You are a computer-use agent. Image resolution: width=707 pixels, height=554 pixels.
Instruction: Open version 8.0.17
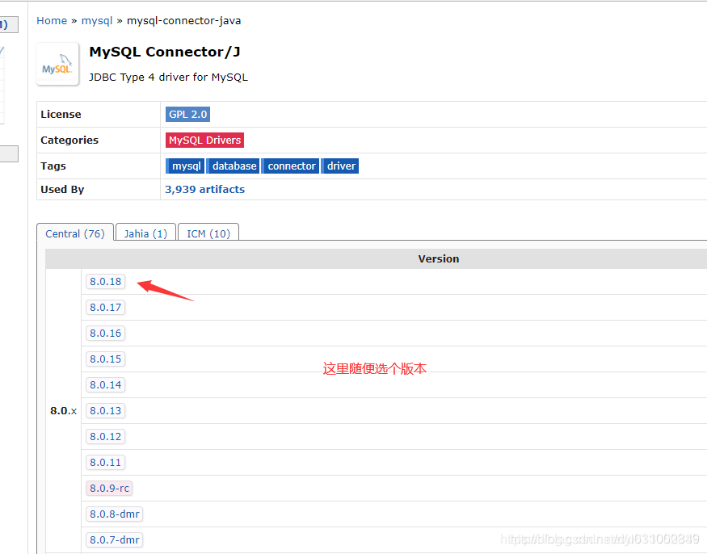(106, 308)
